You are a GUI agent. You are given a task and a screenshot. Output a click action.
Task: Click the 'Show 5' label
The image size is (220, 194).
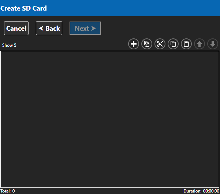(9, 45)
